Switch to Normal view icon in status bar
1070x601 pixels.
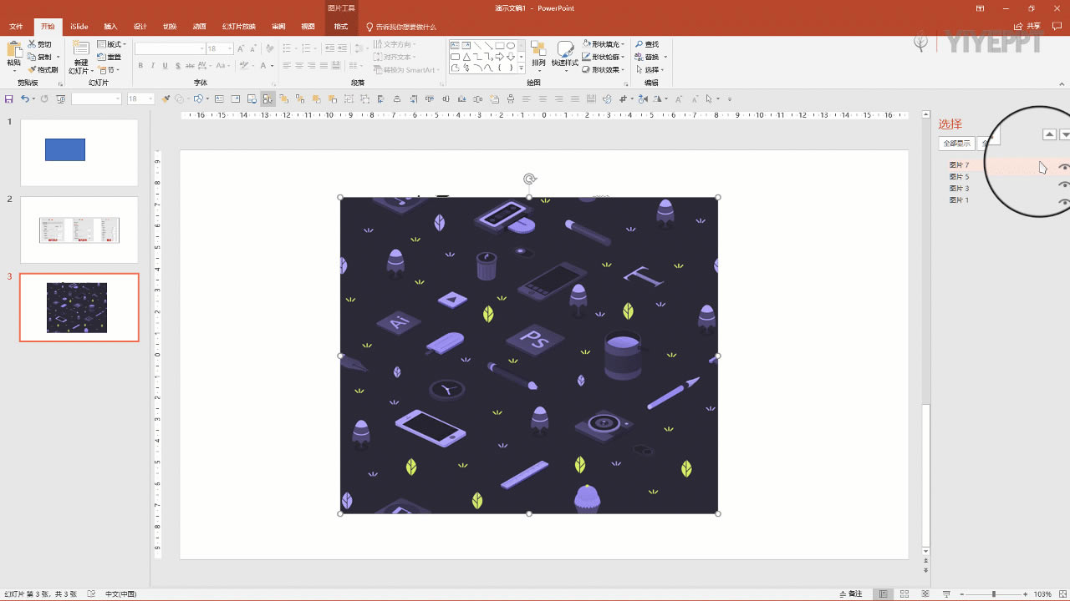(884, 594)
